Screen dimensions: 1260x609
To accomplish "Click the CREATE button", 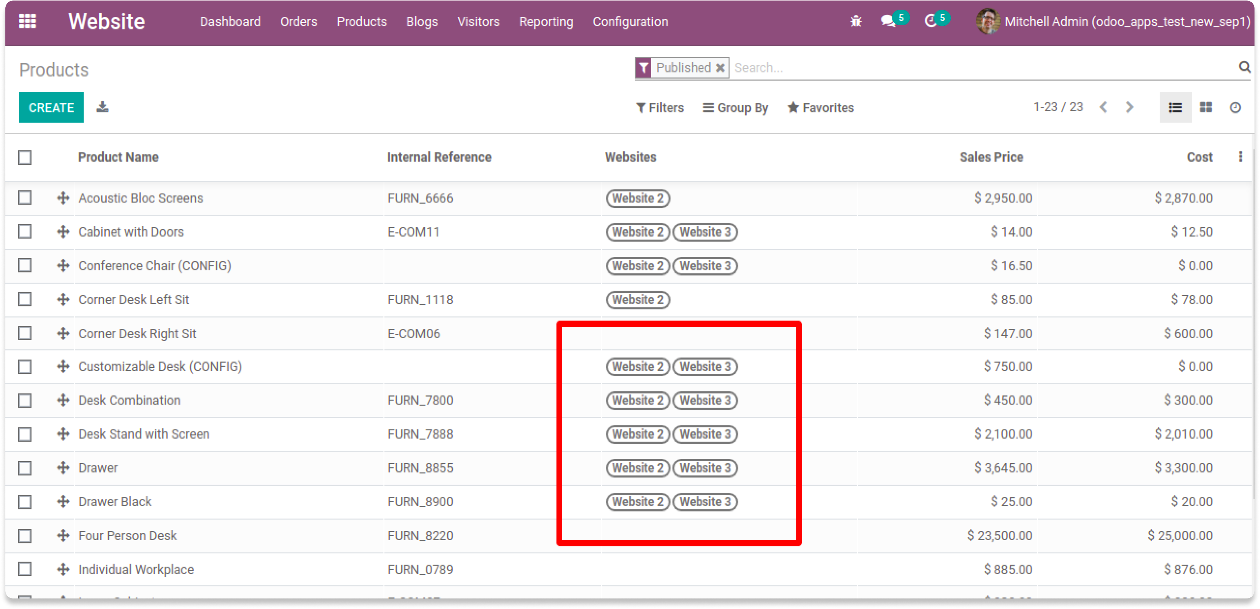I will [x=51, y=107].
